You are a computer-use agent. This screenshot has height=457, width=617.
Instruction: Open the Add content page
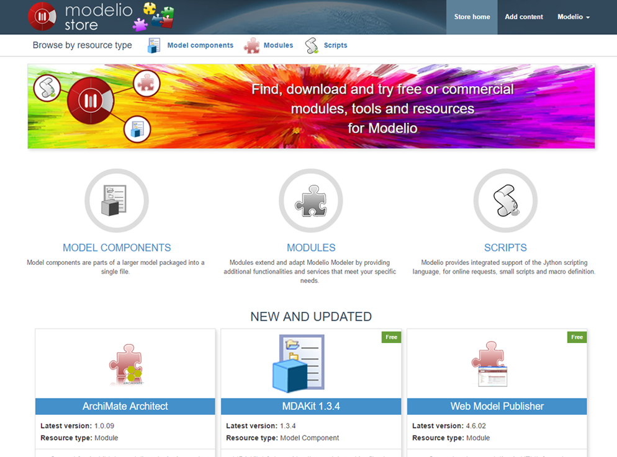coord(524,17)
